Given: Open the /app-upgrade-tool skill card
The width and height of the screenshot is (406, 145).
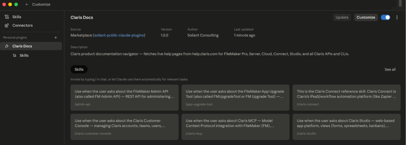Looking at the screenshot, I should pyautogui.click(x=236, y=97).
